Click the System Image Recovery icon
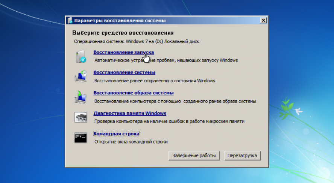The width and height of the screenshot is (334, 183). pos(80,97)
